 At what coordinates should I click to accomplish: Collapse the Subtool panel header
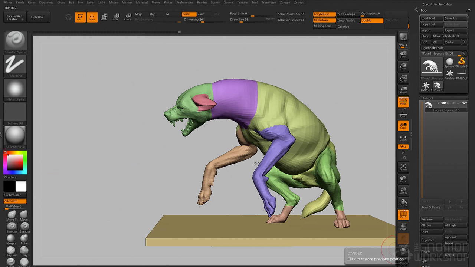(x=428, y=98)
